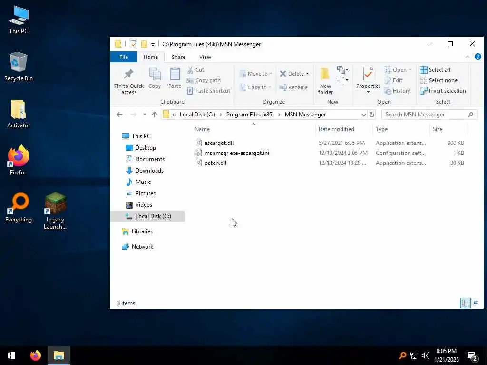Select the Activator folder on desktop

coord(19,114)
